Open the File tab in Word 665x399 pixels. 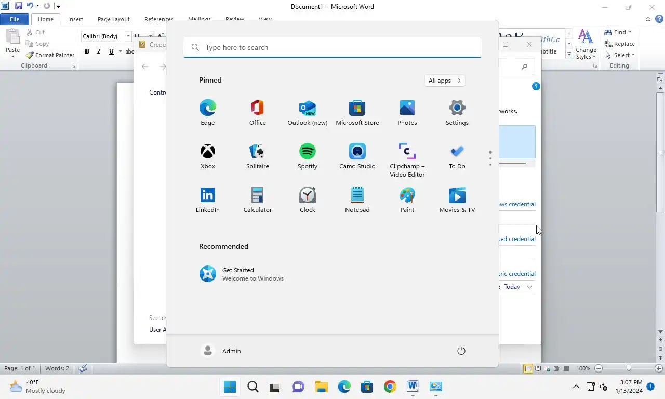pos(15,19)
